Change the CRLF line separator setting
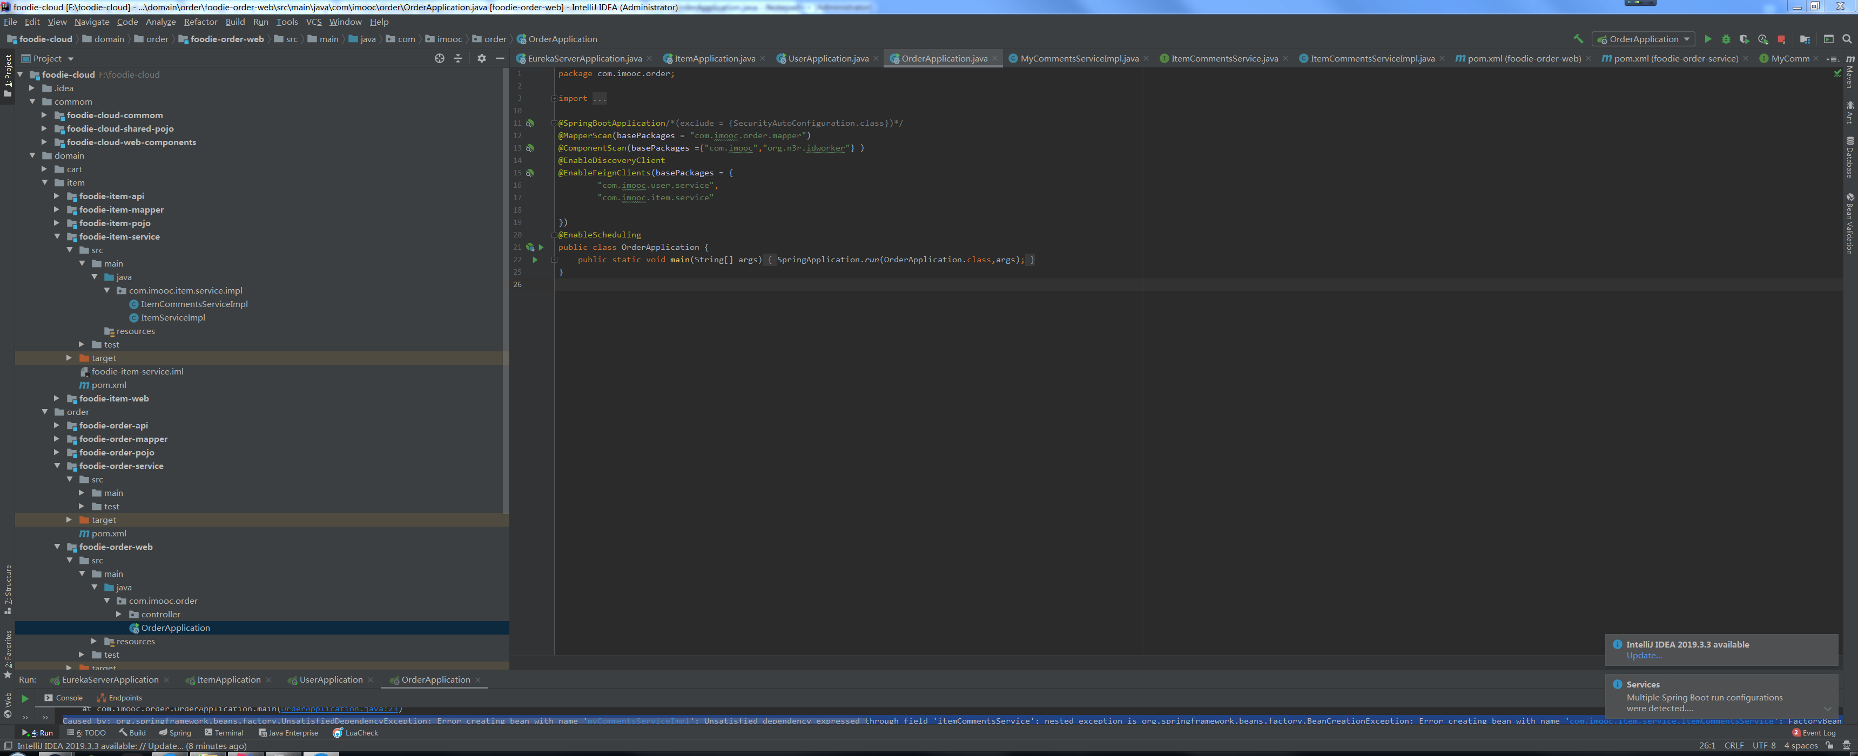1858x756 pixels. click(x=1734, y=746)
